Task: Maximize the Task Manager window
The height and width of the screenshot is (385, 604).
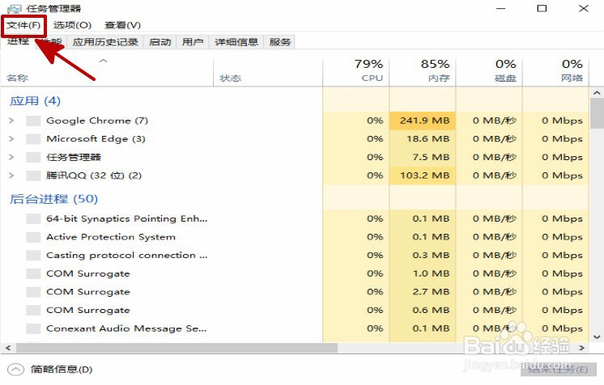Action: (x=542, y=8)
